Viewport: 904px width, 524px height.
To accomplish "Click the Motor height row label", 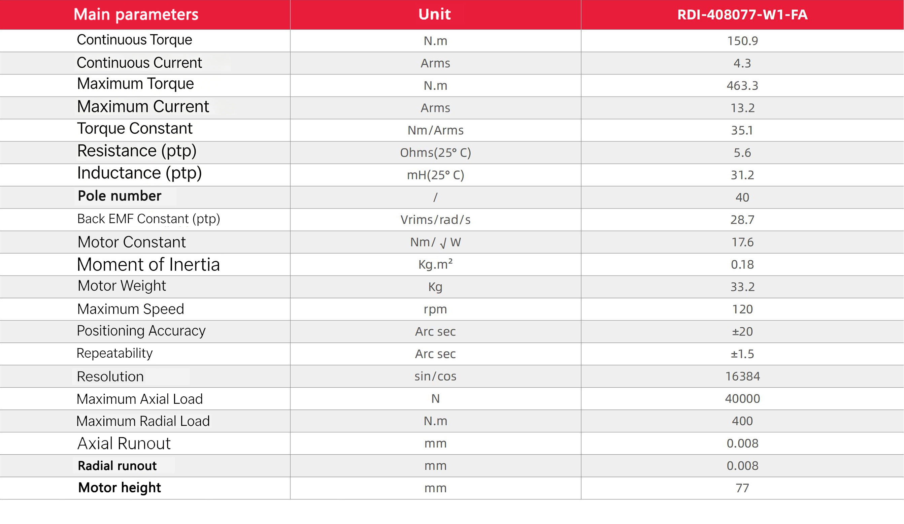I will 120,488.
